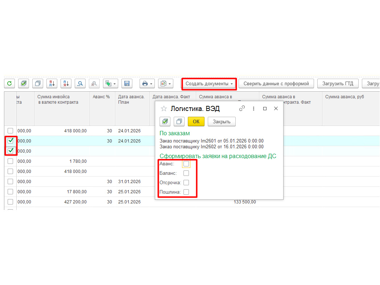This screenshot has height=285, width=380.
Task: Click the green refresh icon
Action: coord(9,84)
